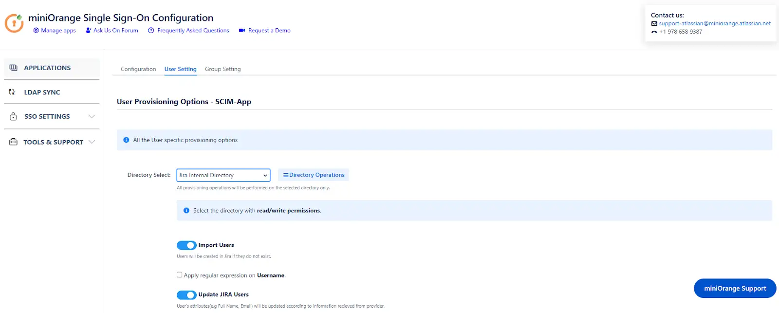Click the info icon beside the read/write permissions note
Image resolution: width=779 pixels, height=313 pixels.
pos(186,210)
